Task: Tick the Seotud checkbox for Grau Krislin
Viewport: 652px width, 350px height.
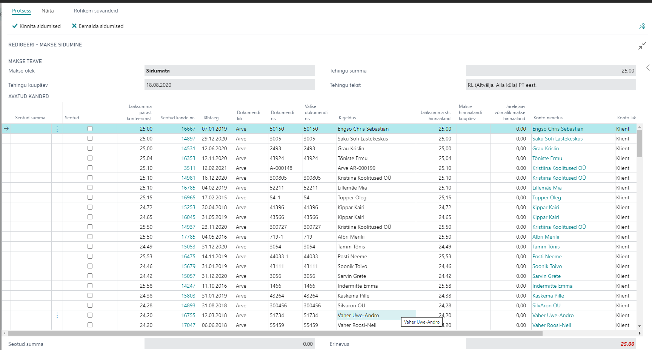Action: [90, 148]
